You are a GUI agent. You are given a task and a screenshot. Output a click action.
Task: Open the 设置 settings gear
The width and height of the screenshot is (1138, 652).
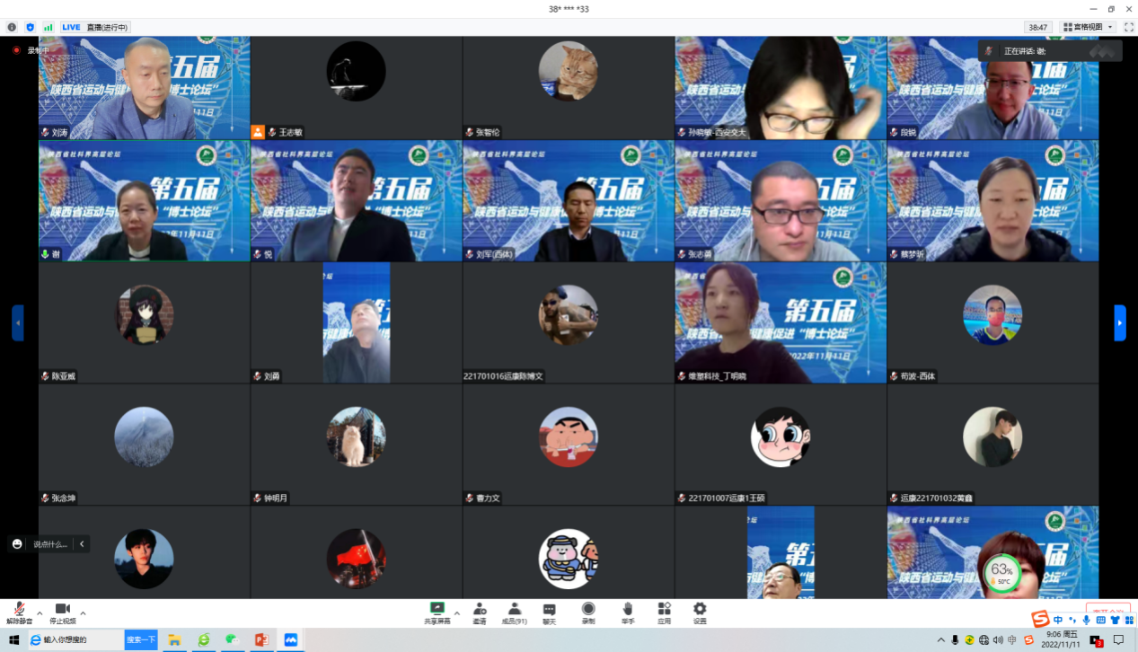[x=700, y=612]
